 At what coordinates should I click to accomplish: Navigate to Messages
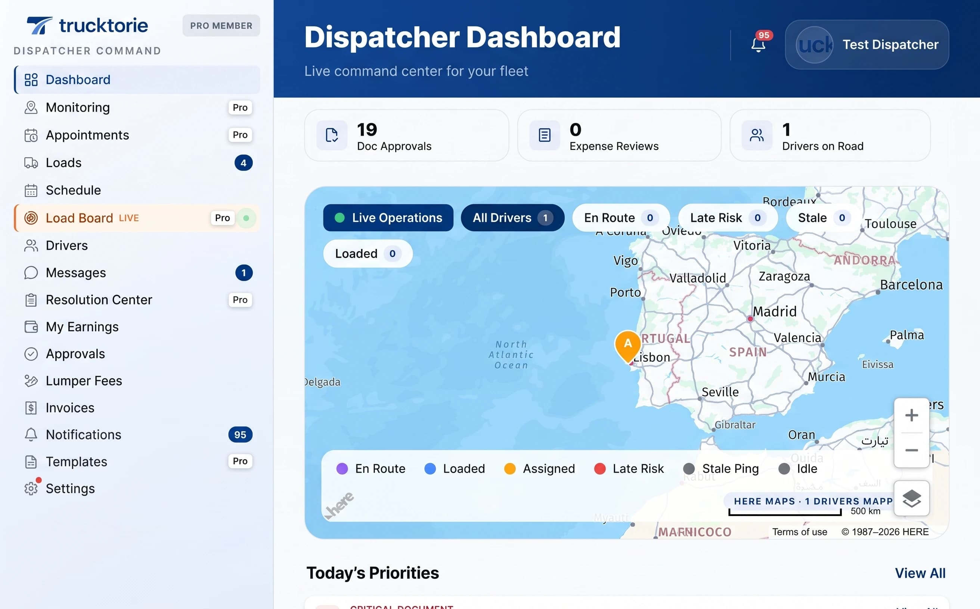(x=137, y=273)
